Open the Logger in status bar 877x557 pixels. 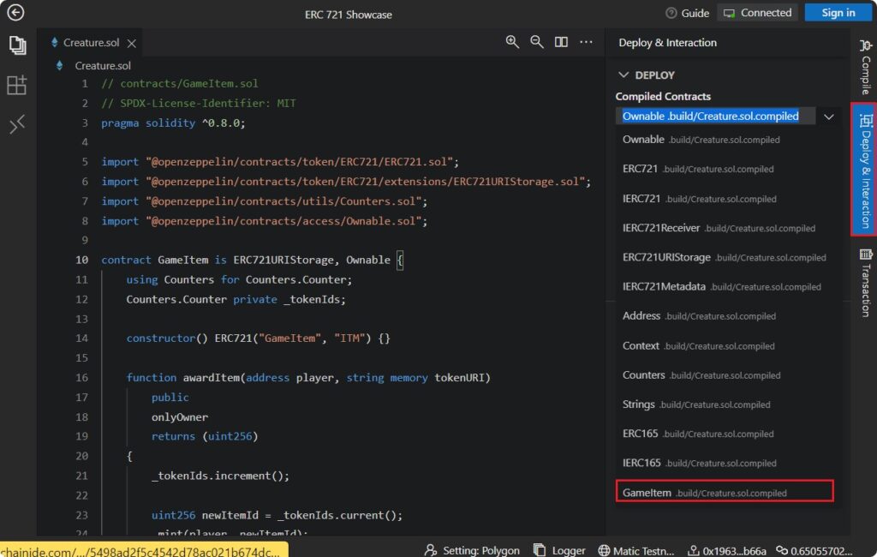[x=559, y=550]
